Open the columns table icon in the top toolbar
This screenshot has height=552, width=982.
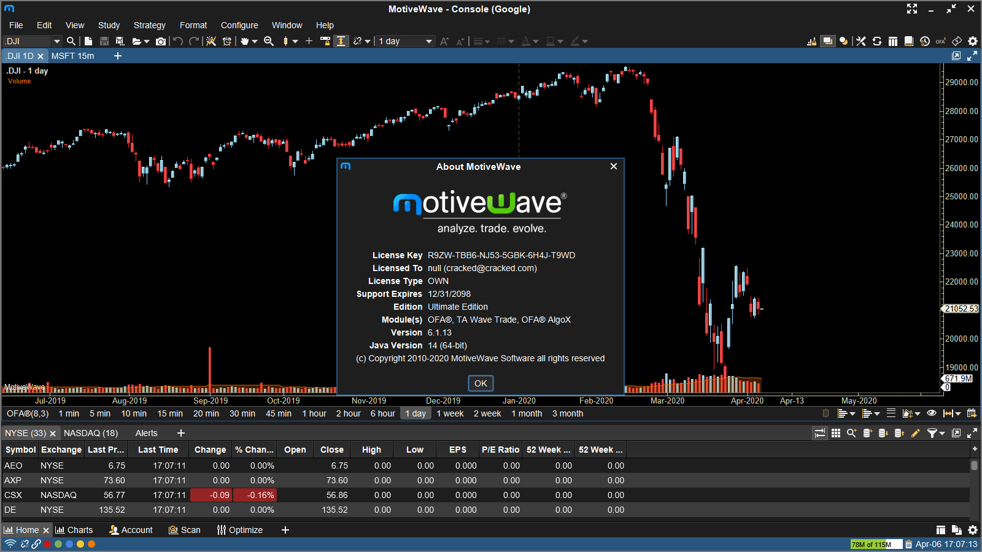tap(893, 41)
